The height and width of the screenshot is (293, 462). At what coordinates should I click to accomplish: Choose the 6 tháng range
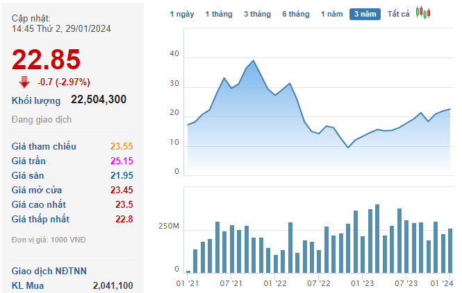pyautogui.click(x=296, y=14)
